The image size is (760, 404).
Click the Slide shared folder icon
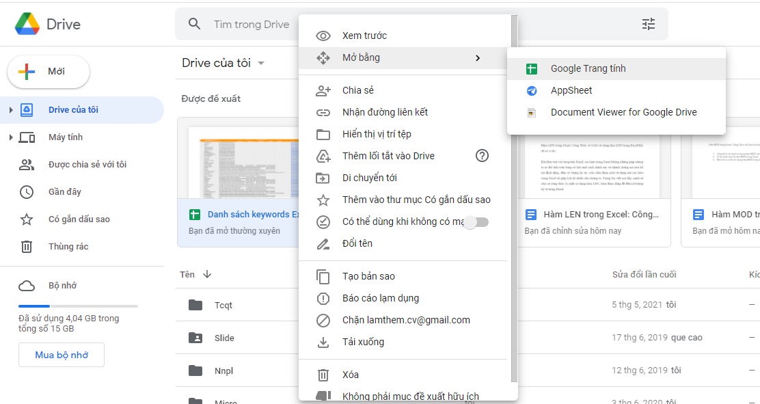tap(195, 338)
